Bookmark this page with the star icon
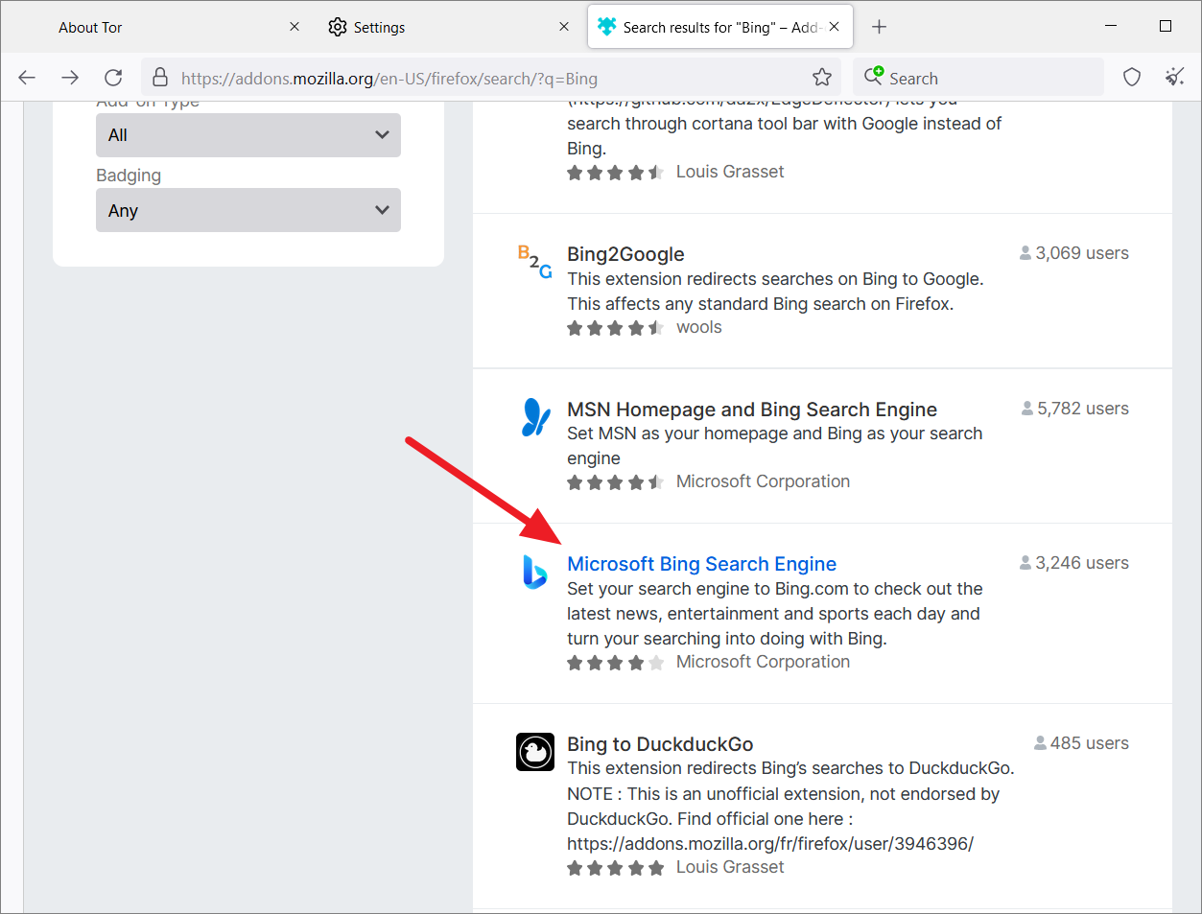Image resolution: width=1202 pixels, height=914 pixels. (822, 78)
